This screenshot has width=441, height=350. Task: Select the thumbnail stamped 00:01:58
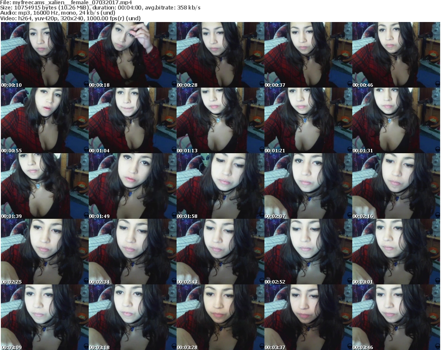click(220, 186)
